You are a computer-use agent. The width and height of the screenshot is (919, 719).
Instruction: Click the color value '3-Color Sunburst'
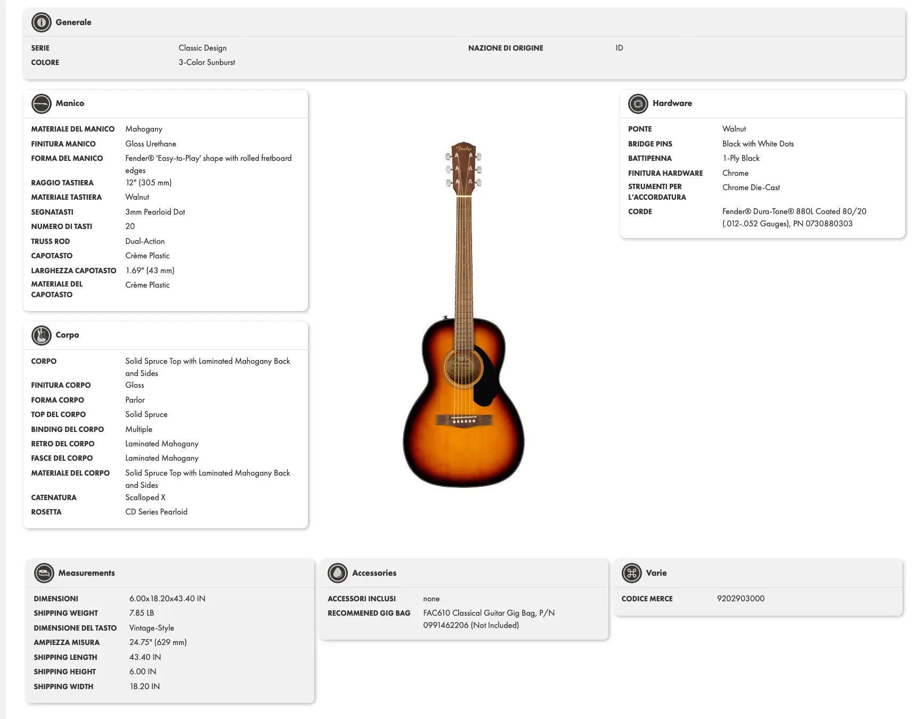[207, 62]
